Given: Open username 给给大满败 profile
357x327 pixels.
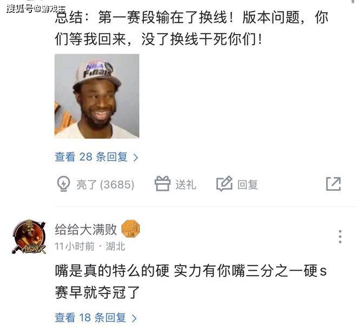Looking at the screenshot, I should pyautogui.click(x=86, y=229).
